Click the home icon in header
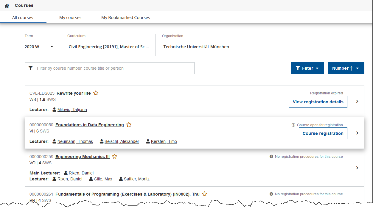373x209 pixels. (x=7, y=6)
